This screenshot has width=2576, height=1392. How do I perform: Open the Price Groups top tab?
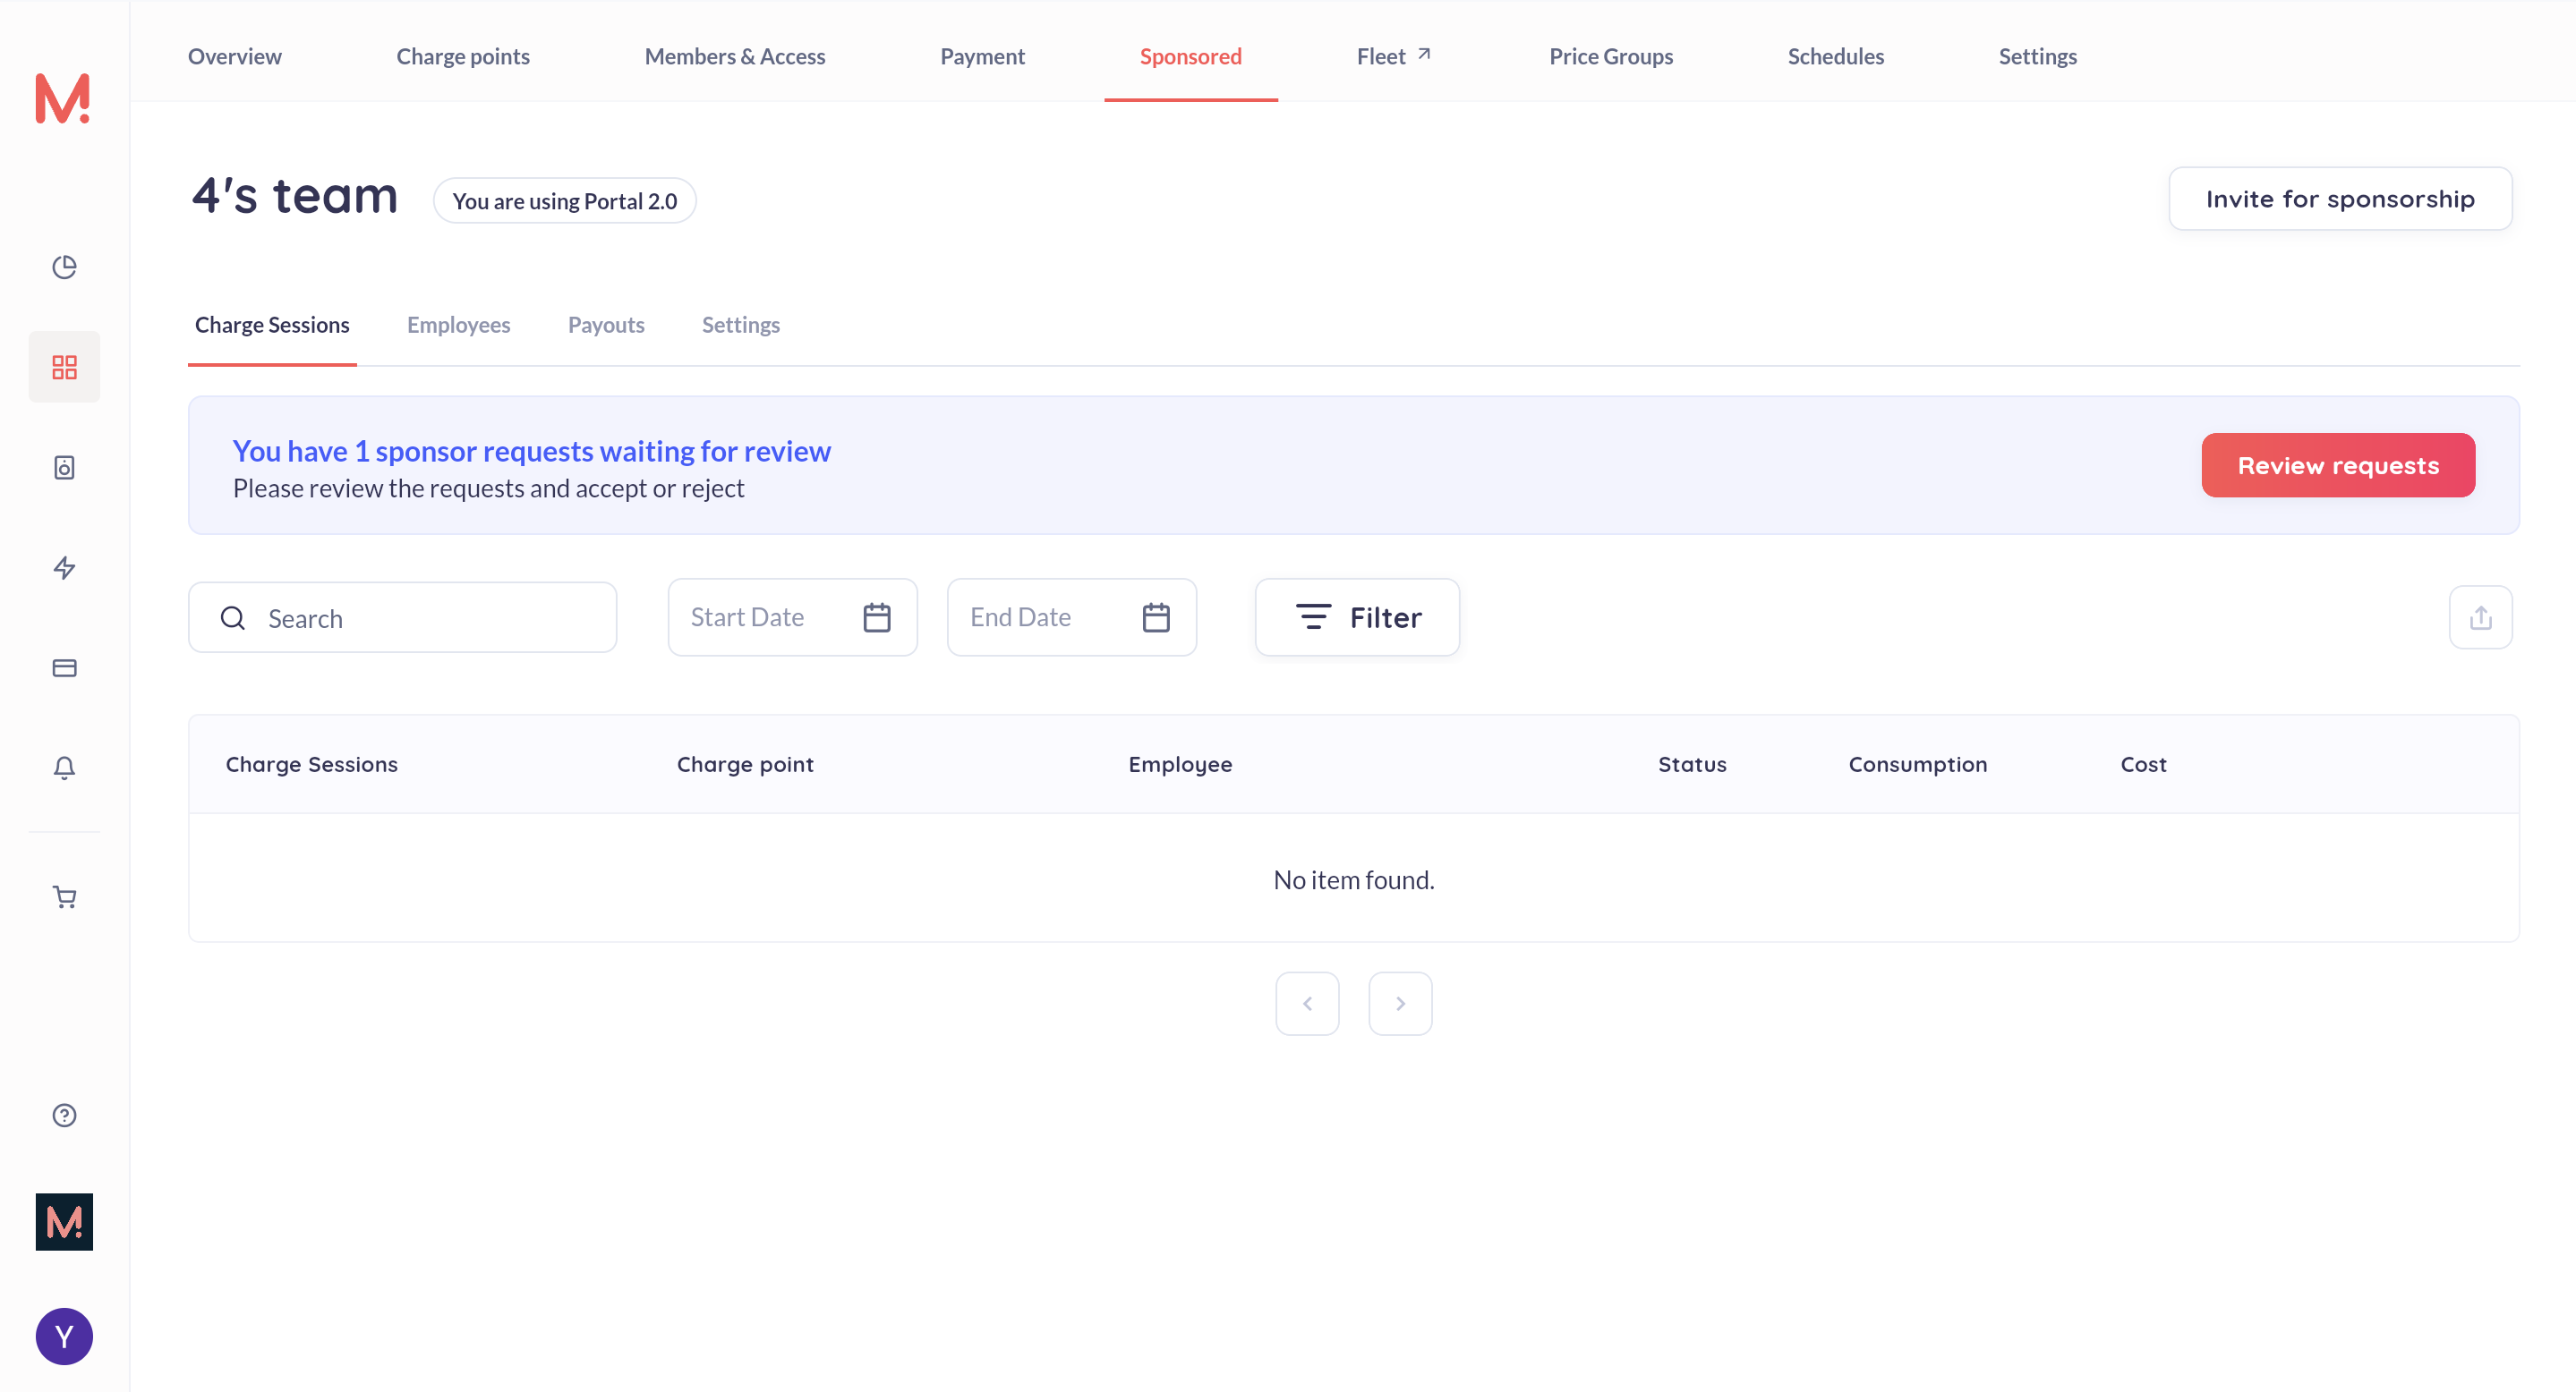coord(1610,56)
